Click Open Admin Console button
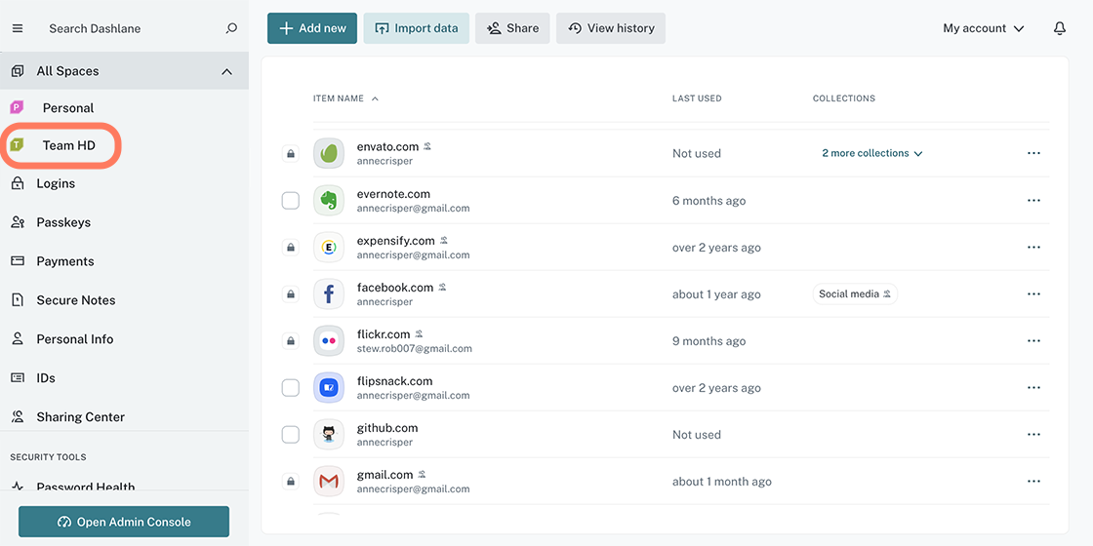Screen dimensions: 1093x546 click(124, 522)
